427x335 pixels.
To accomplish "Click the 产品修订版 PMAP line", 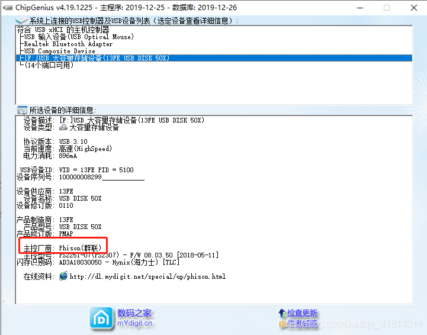I will (x=44, y=234).
